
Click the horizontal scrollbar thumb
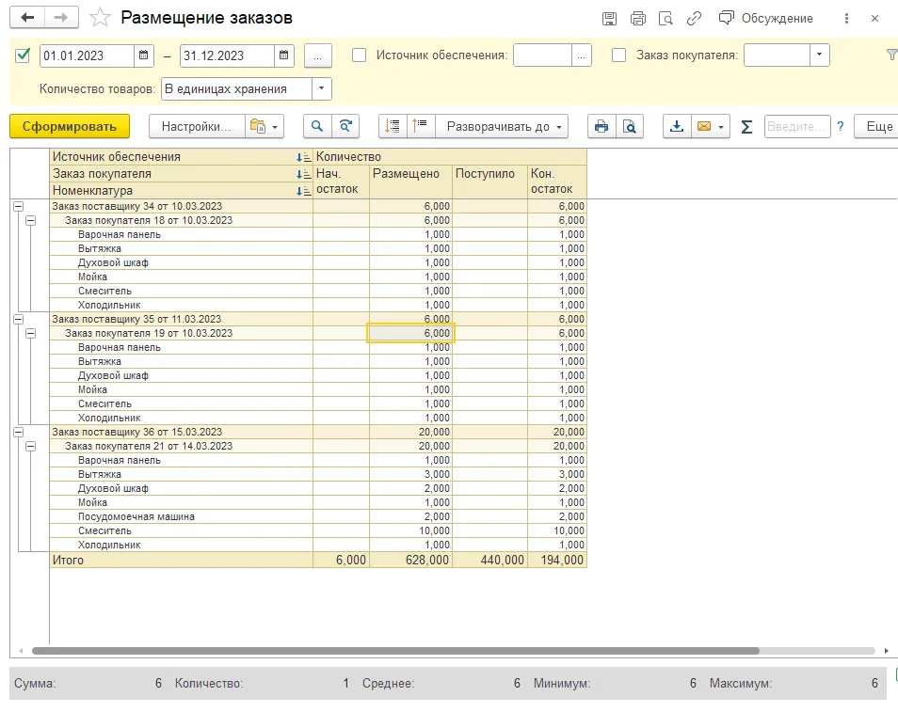coord(395,651)
